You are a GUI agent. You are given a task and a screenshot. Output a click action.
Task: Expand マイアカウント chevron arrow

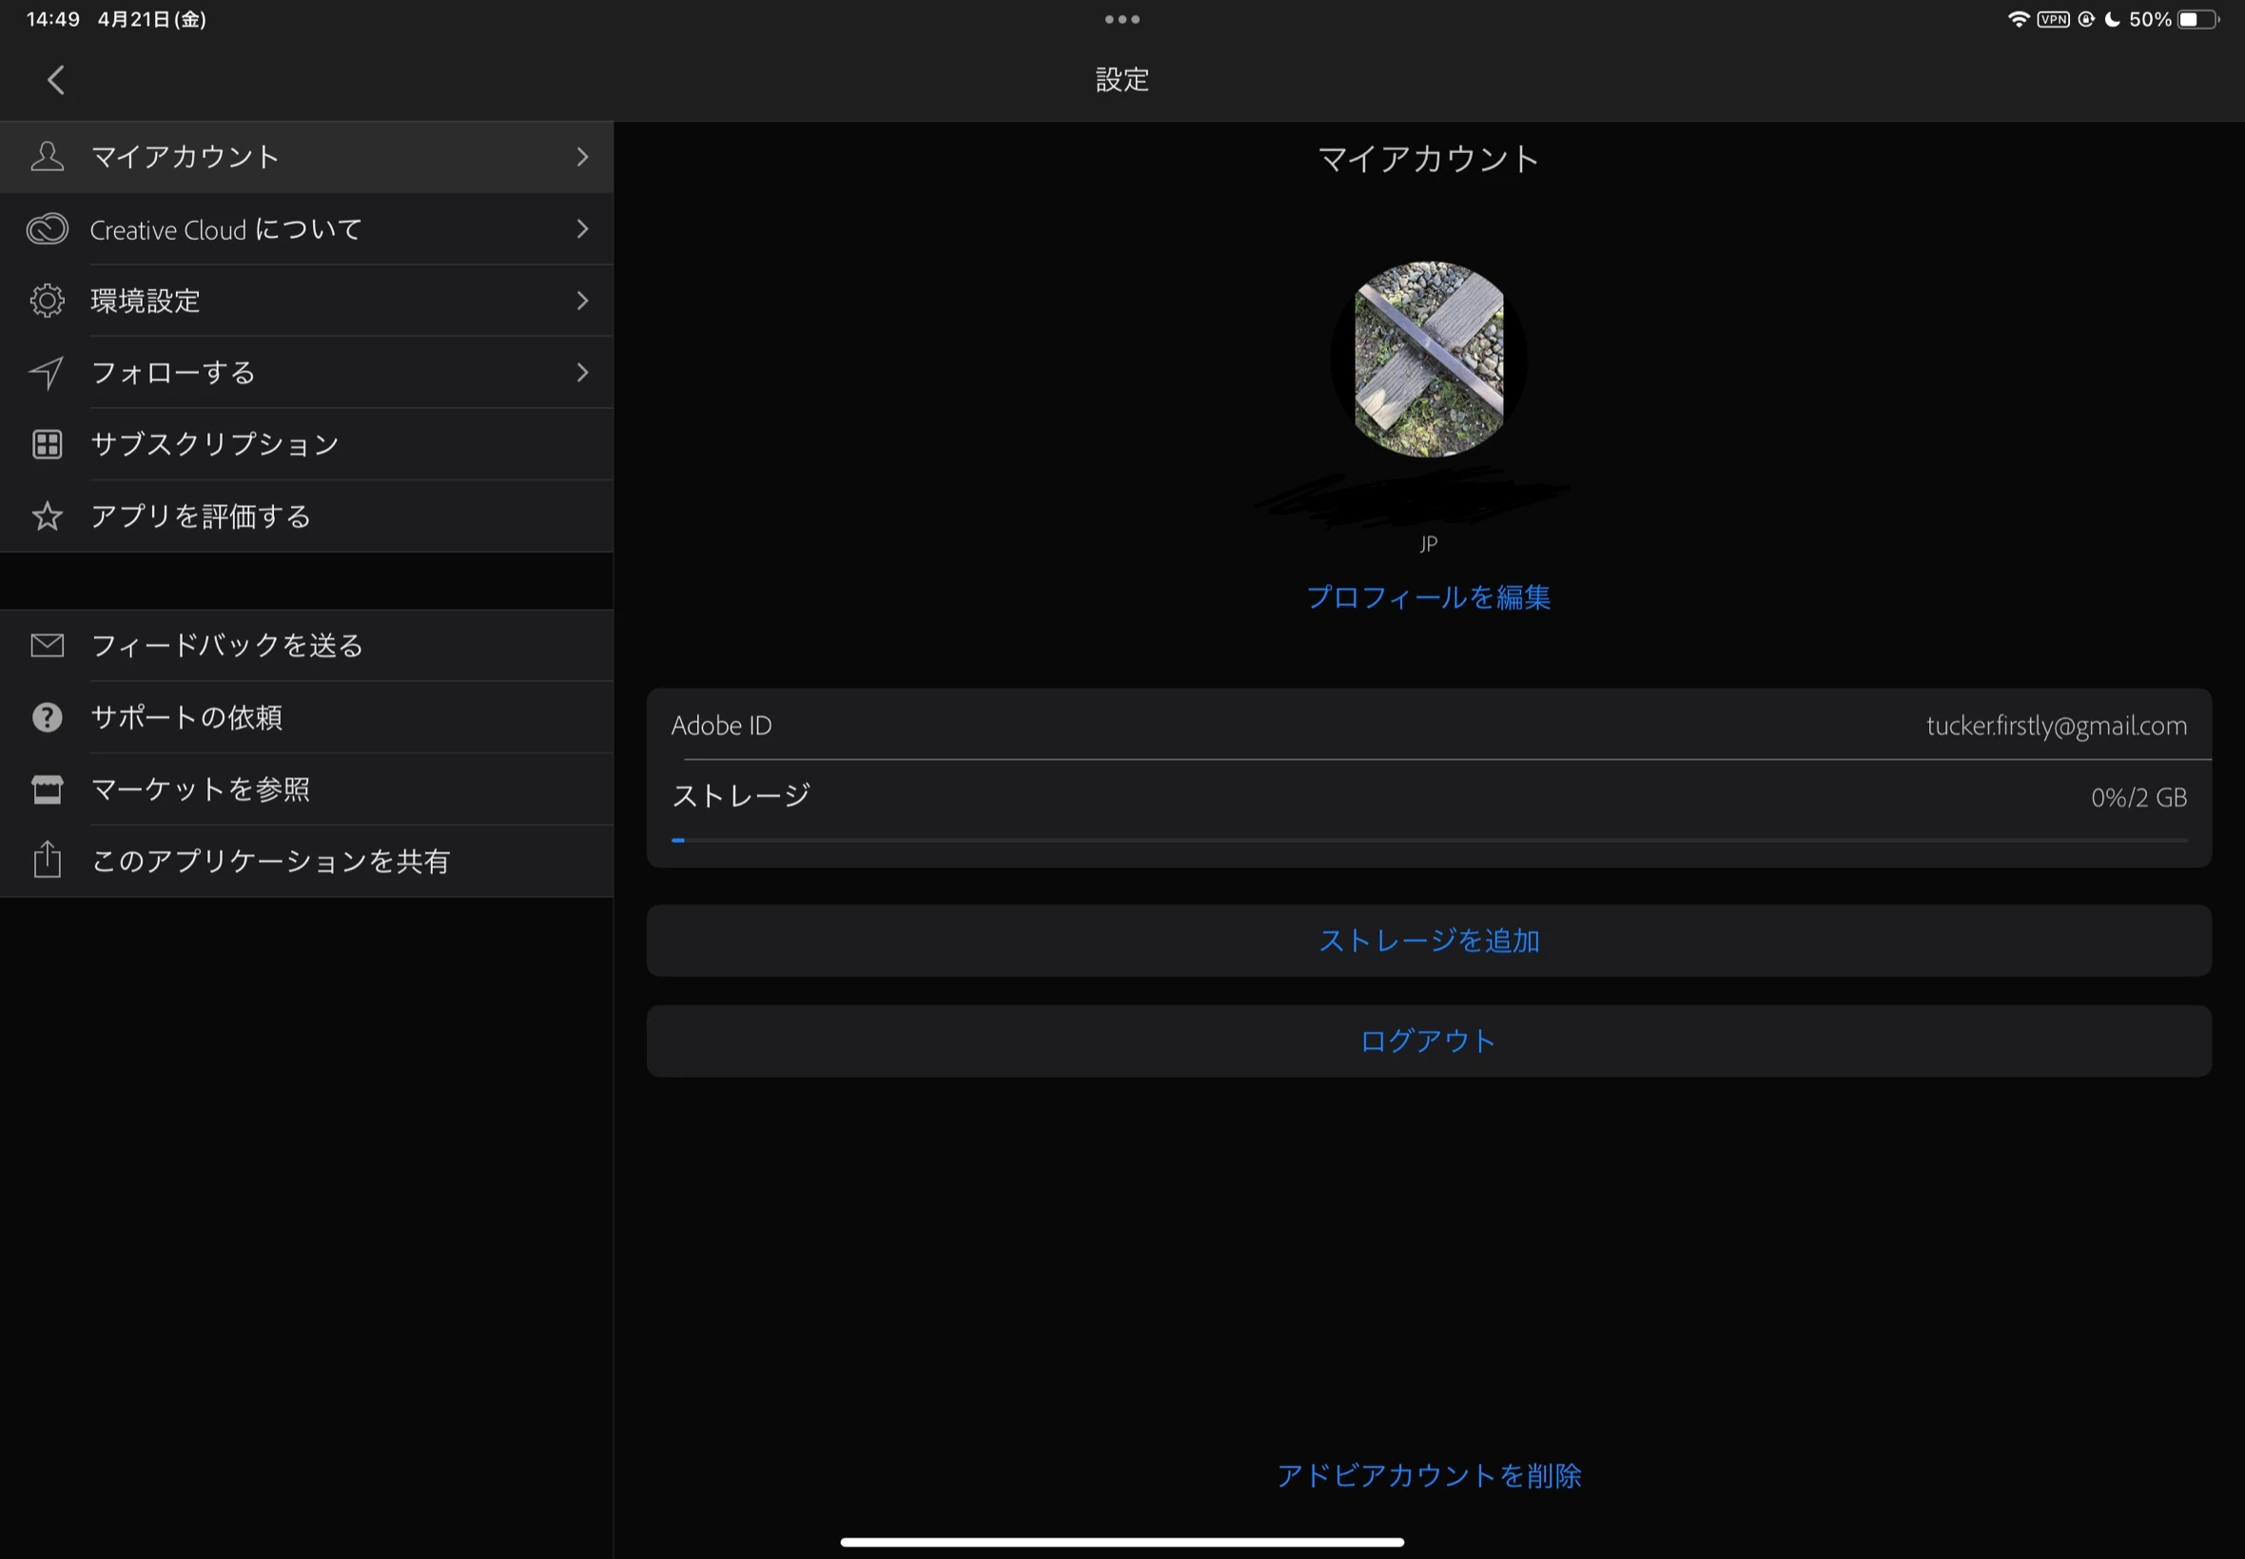point(582,157)
